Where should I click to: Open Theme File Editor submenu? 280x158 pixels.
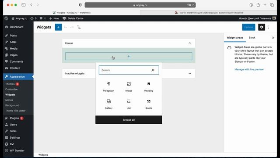coord(15,111)
